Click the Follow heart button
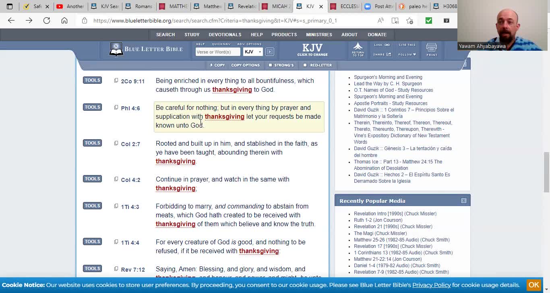The image size is (550, 293). [x=407, y=54]
